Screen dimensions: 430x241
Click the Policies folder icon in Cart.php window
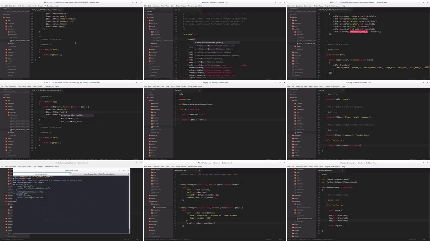pos(152,121)
